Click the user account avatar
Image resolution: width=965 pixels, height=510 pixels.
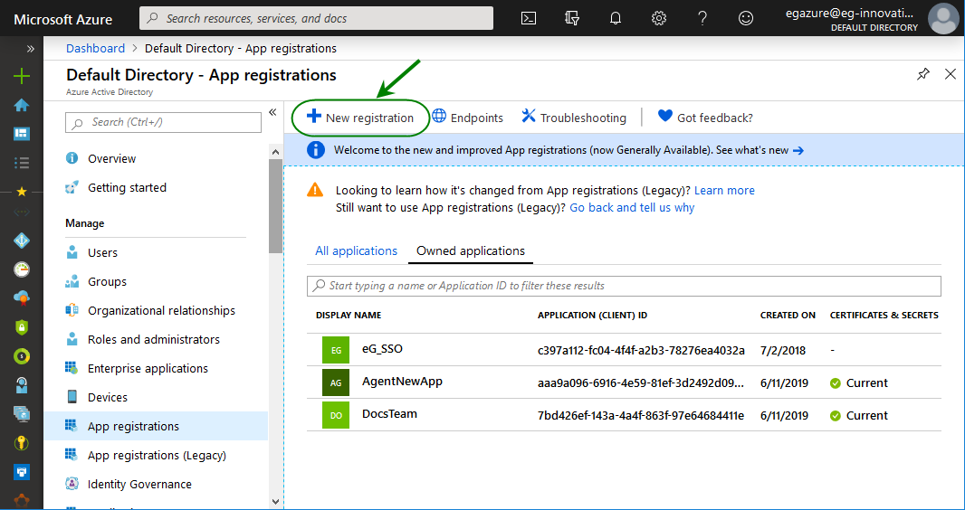click(x=943, y=18)
